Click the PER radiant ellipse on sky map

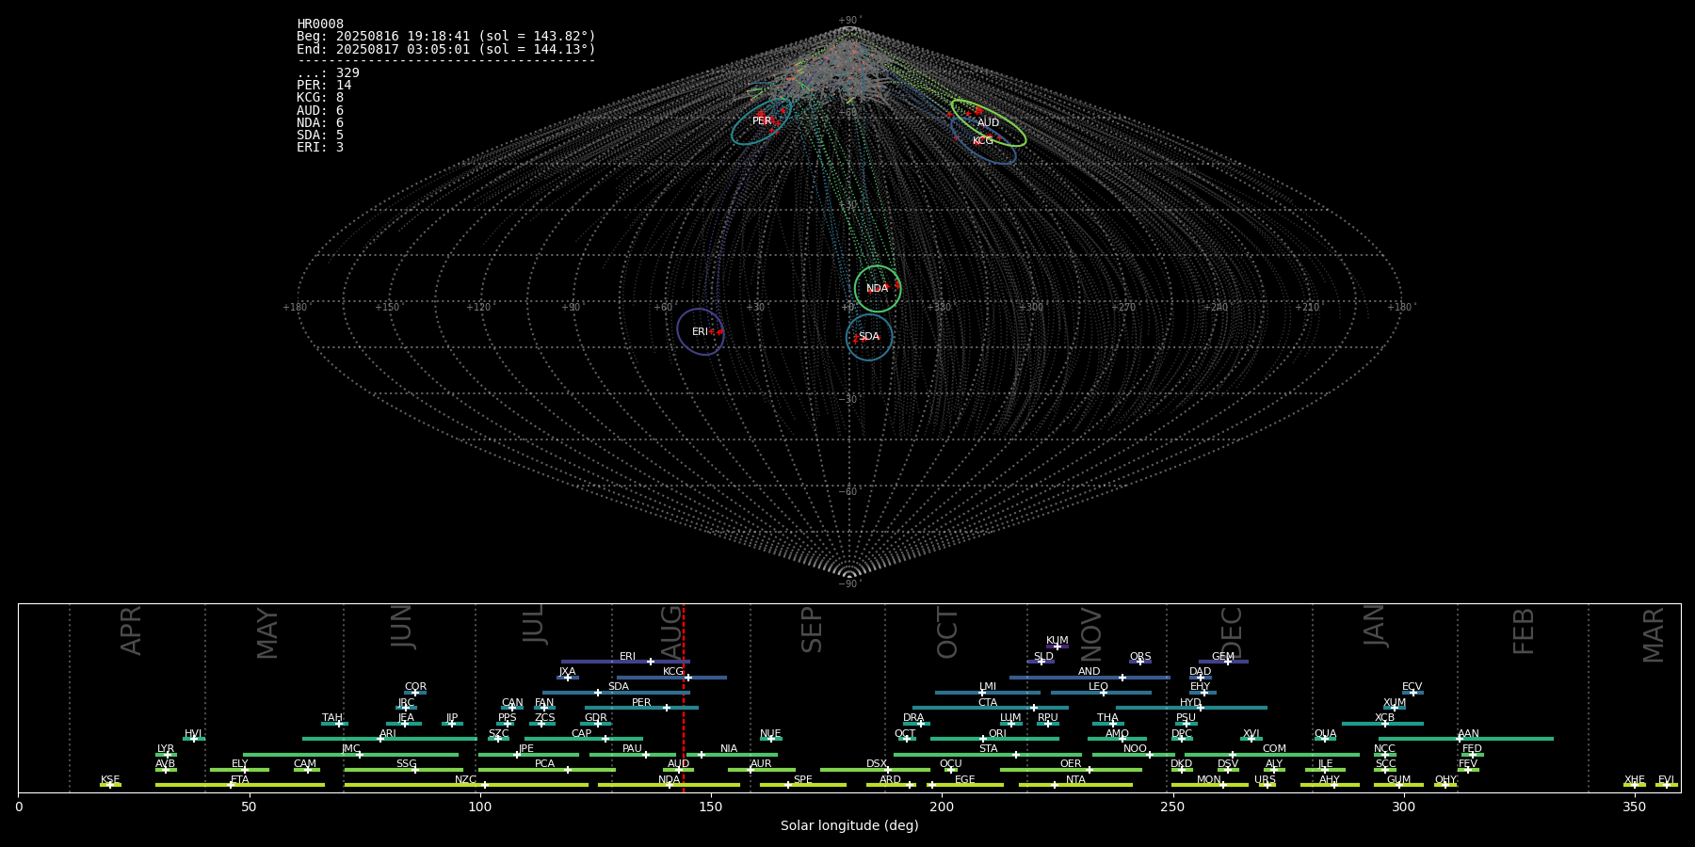tap(762, 121)
